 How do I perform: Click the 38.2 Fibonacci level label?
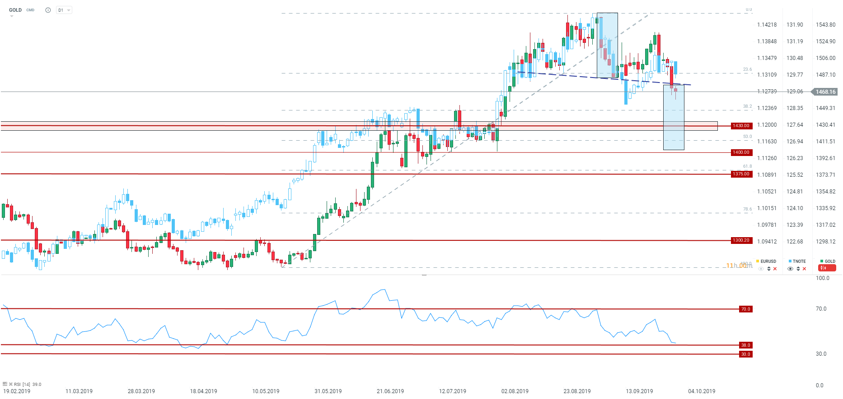coord(748,106)
